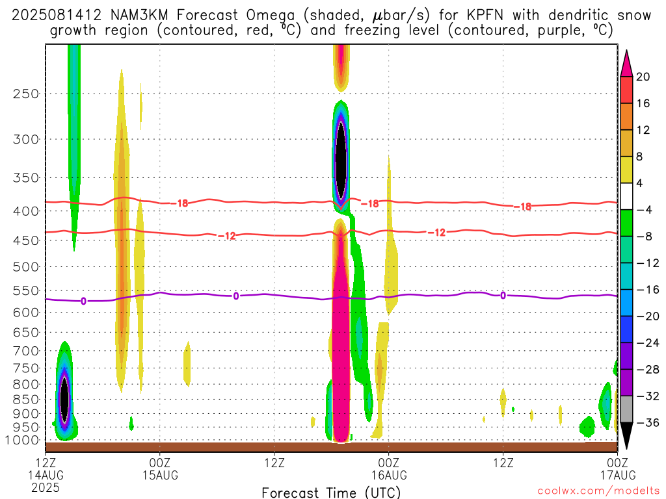666x499 pixels.
Task: Select the bright green -4-to--8 colorbar swatch
Action: (626, 224)
